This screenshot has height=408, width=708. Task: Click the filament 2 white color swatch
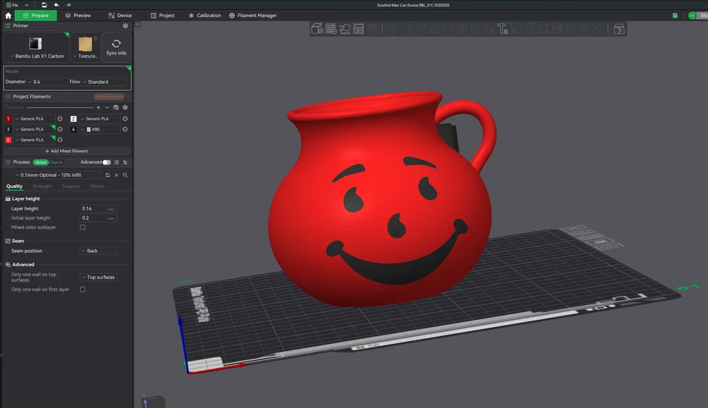[x=73, y=119]
